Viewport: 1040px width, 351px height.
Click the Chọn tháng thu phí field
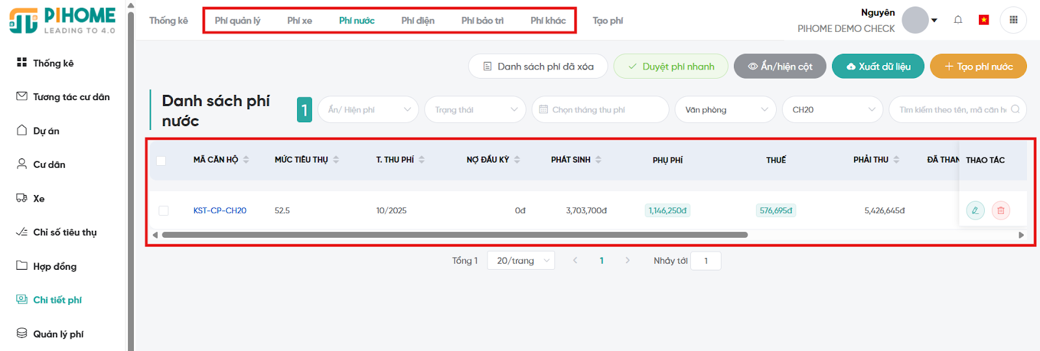click(x=600, y=110)
